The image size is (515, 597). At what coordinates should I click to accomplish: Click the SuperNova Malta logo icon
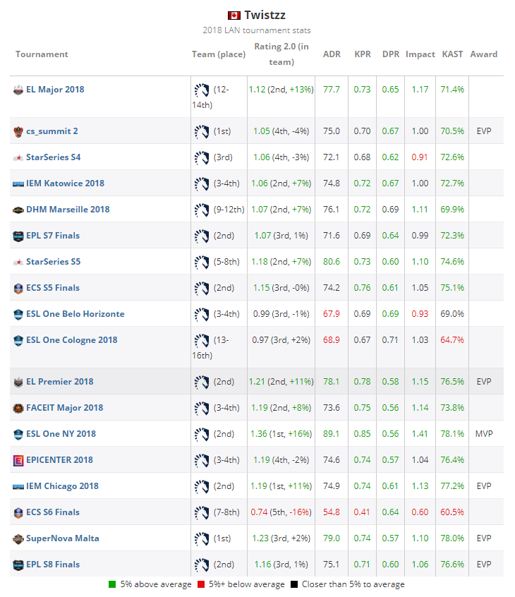click(18, 538)
